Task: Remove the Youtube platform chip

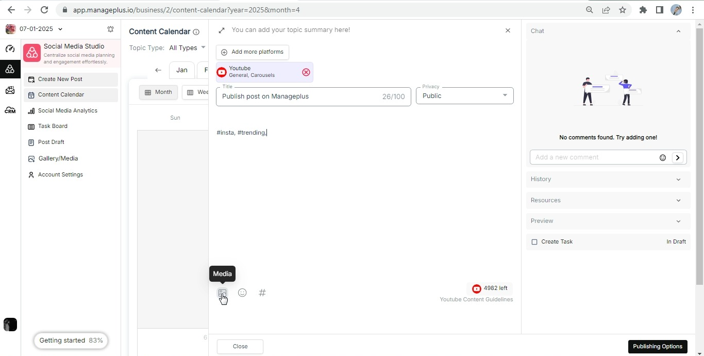Action: pyautogui.click(x=306, y=72)
